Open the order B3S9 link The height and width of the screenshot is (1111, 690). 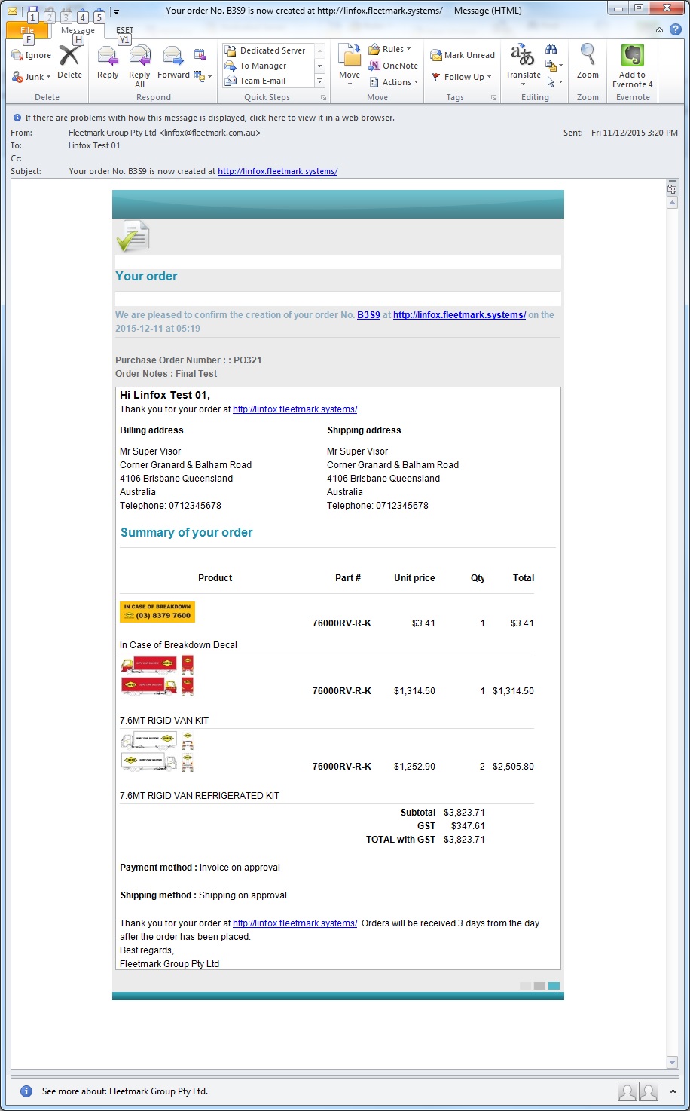[x=368, y=315]
